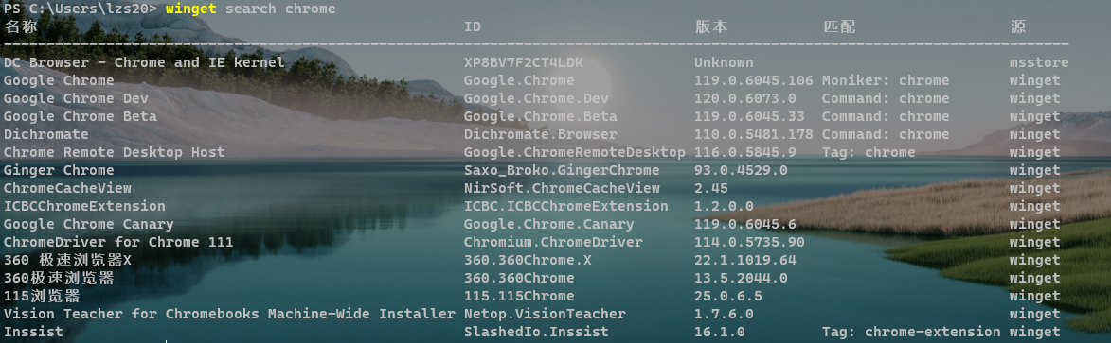Screen dimensions: 1111x343
Task: Click the chrome-extension tag text
Action: click(932, 332)
